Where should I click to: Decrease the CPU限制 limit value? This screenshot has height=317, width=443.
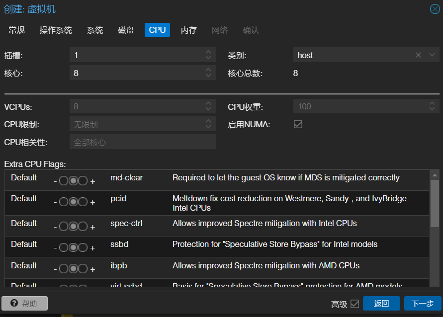pos(208,126)
